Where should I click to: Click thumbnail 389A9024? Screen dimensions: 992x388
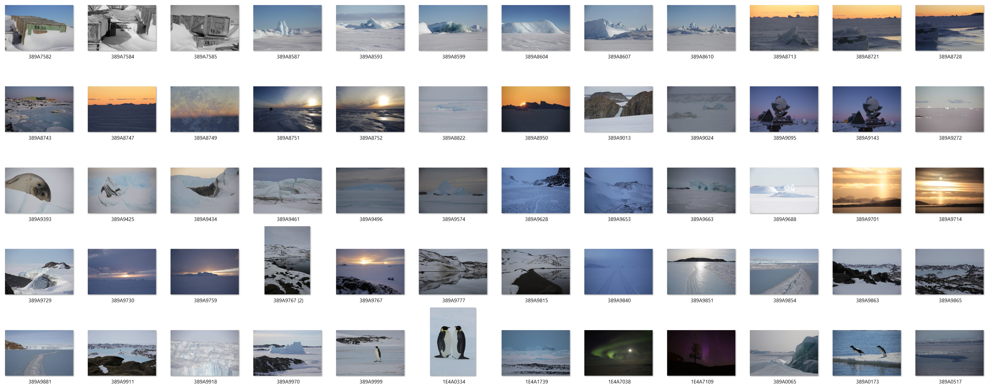701,109
